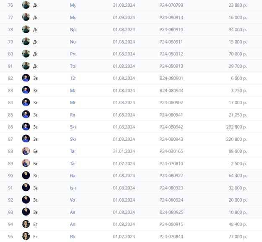Viewport: 262px width, 242px height.
Task: Select the avatar in row 93
Action: point(26,212)
